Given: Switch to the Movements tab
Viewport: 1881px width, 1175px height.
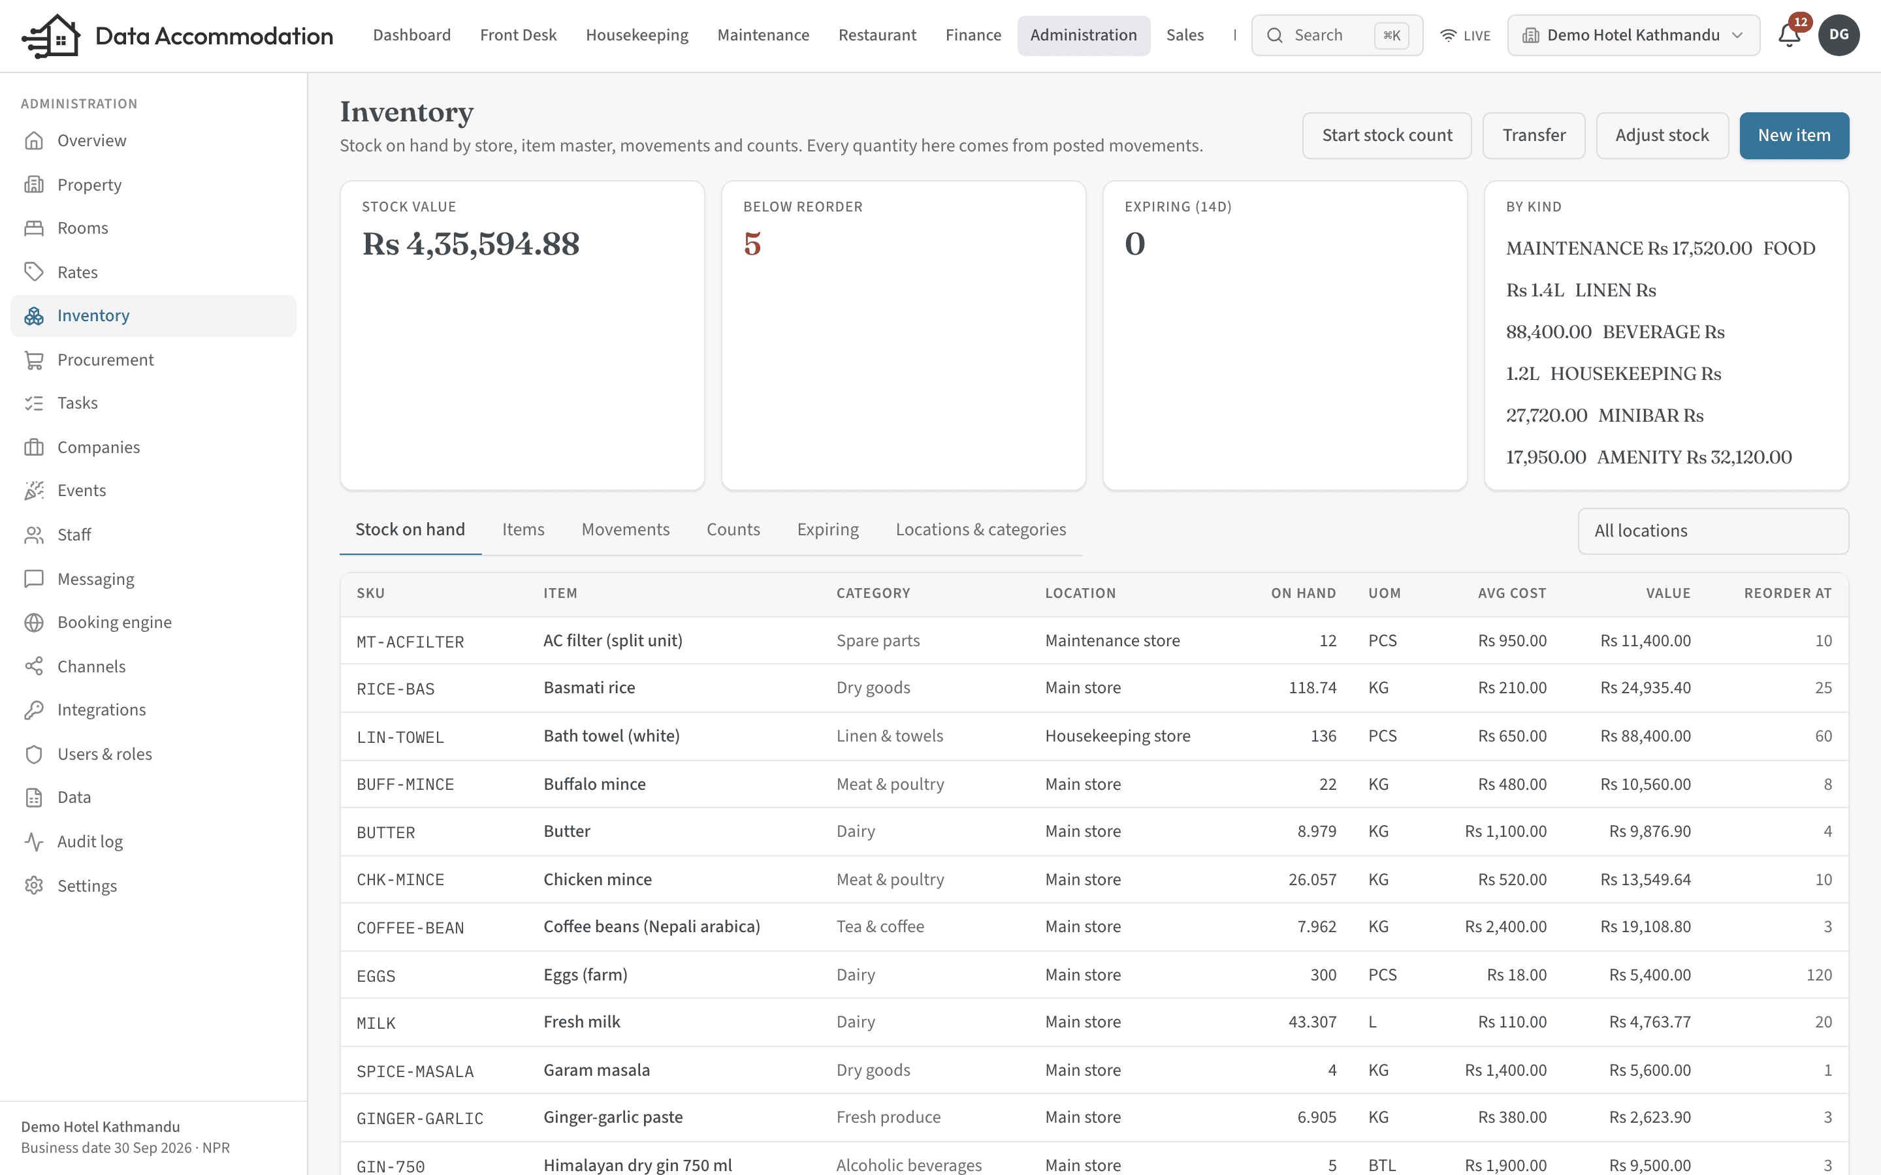Looking at the screenshot, I should pyautogui.click(x=626, y=529).
